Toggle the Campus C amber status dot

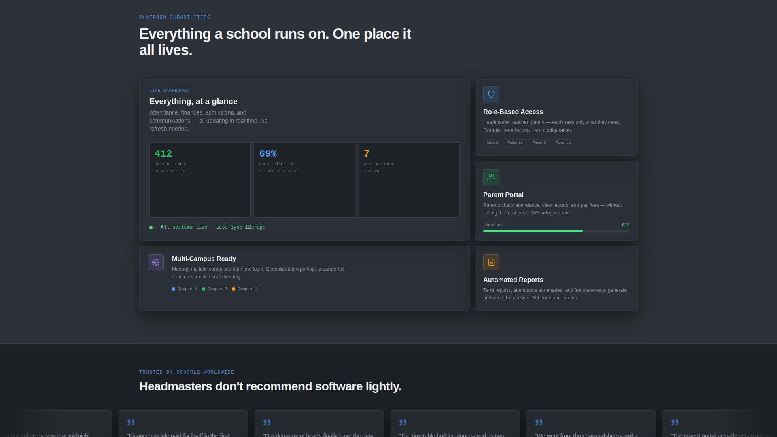point(234,289)
